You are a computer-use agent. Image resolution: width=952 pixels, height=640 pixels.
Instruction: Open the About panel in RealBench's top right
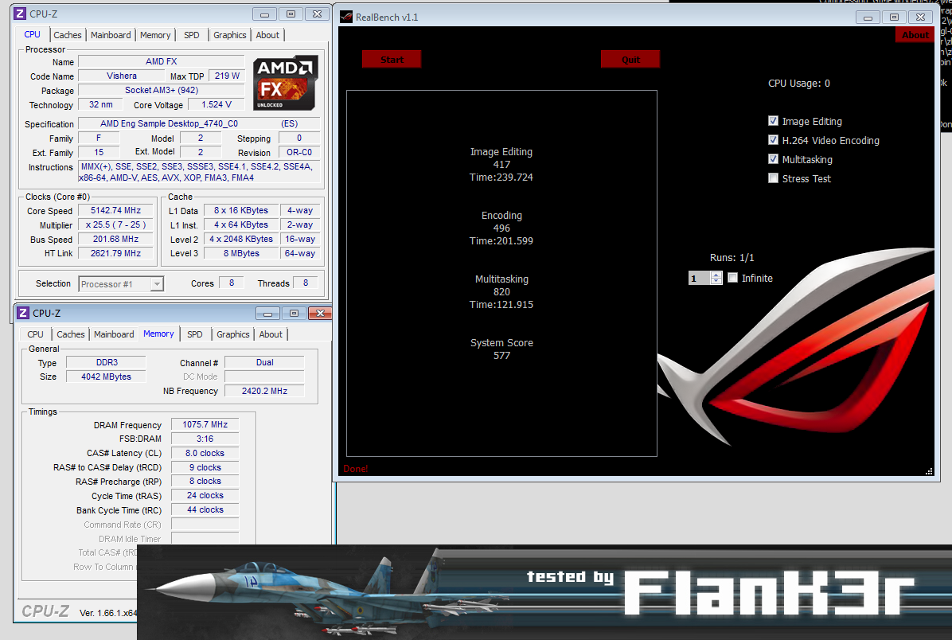[914, 34]
